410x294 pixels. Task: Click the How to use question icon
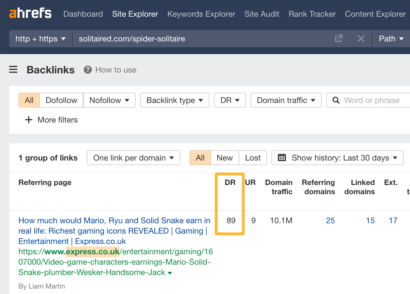pyautogui.click(x=88, y=70)
